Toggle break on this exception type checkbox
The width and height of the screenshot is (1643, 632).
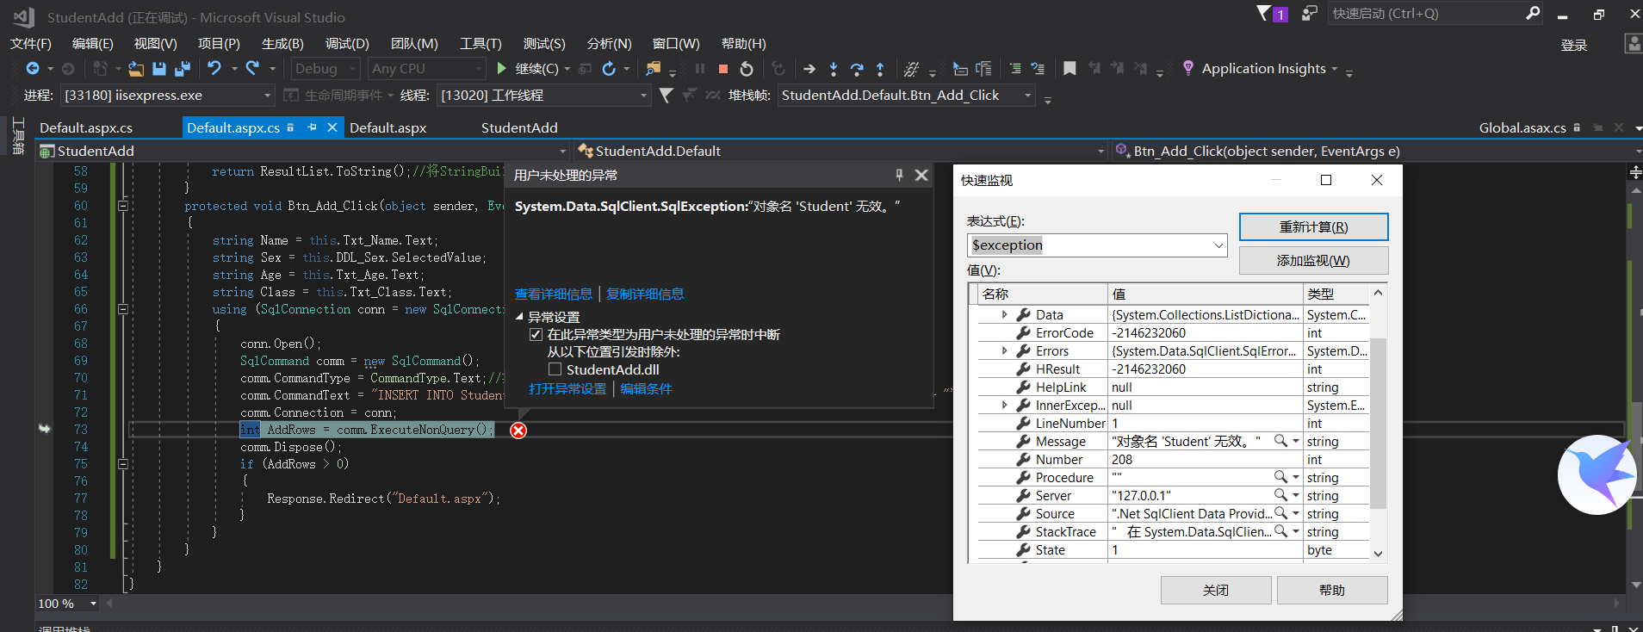point(536,334)
